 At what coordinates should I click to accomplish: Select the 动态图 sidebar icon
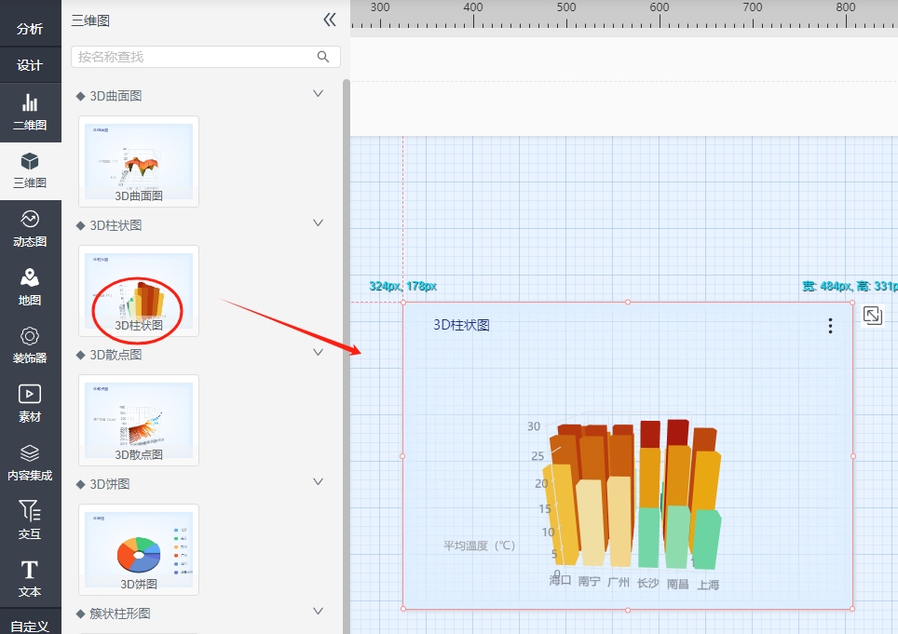(x=30, y=229)
